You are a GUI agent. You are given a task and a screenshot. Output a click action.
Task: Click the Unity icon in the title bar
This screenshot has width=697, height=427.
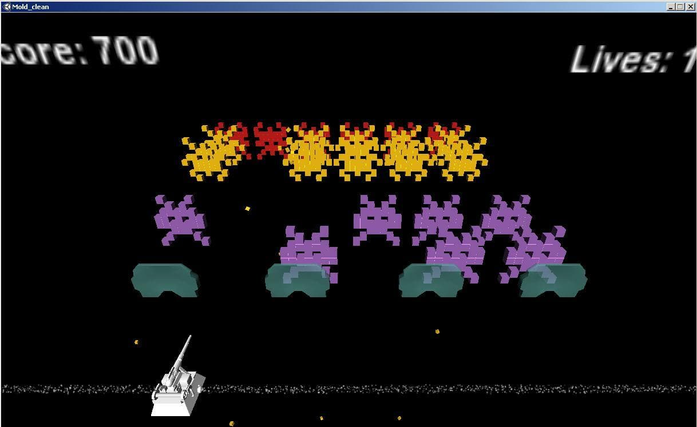coord(7,6)
